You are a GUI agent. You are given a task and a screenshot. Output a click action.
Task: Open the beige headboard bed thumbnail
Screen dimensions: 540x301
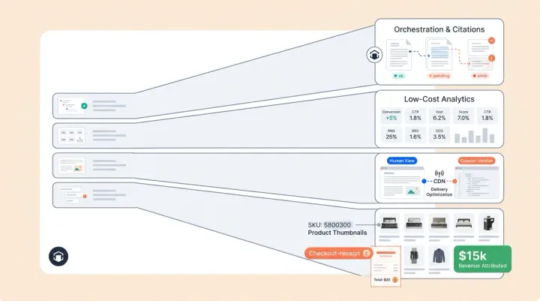coord(439,223)
